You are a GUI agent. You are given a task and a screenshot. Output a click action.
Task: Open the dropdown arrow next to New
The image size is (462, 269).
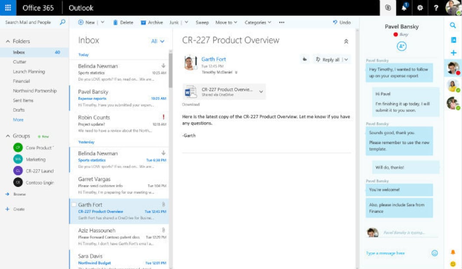click(x=103, y=22)
